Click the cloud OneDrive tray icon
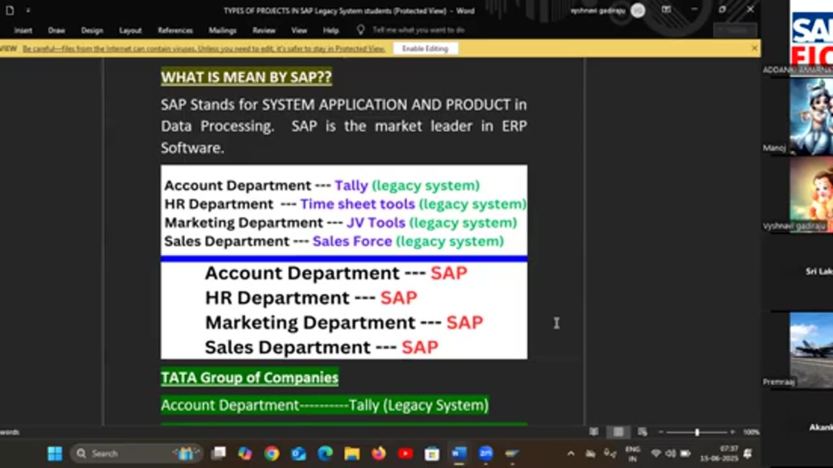The image size is (833, 468). (x=590, y=454)
